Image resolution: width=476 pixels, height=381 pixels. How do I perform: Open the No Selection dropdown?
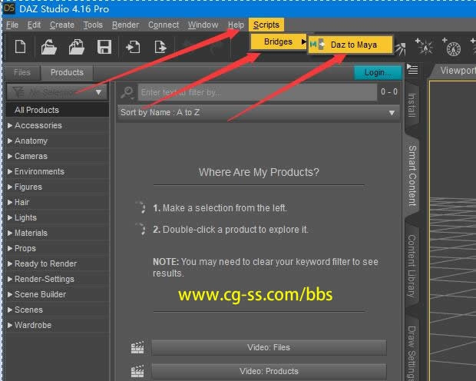coord(55,92)
